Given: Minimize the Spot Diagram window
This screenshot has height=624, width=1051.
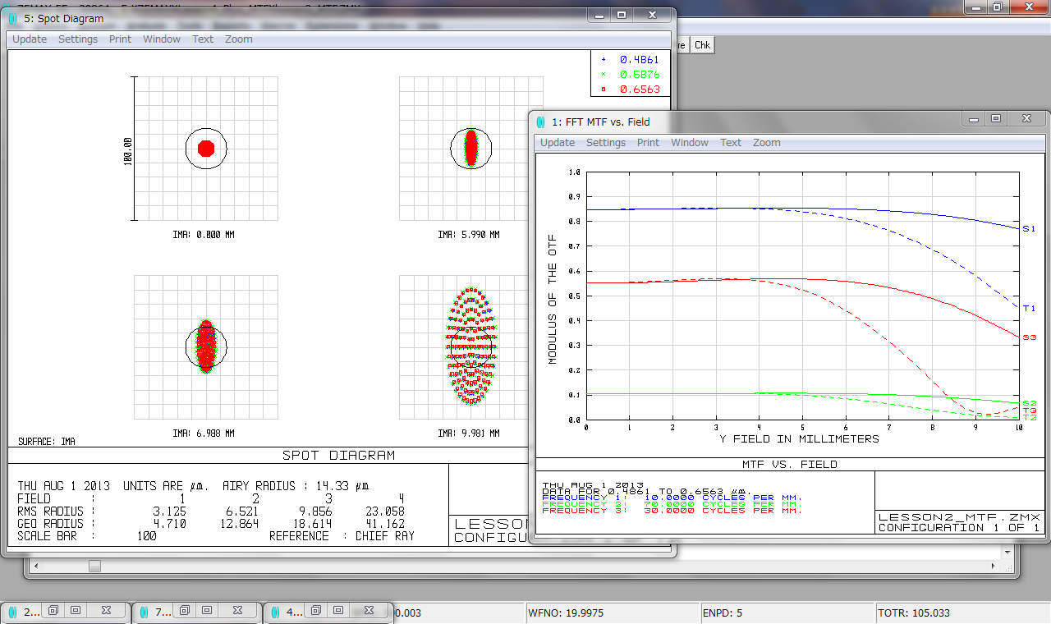Looking at the screenshot, I should point(599,15).
